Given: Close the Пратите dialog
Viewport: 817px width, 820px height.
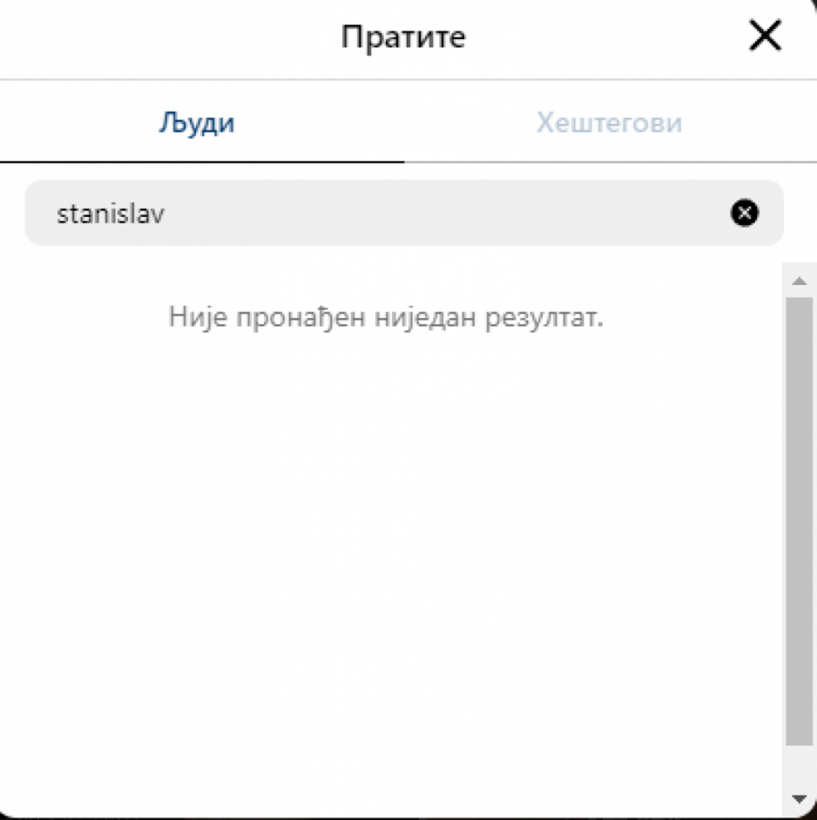Looking at the screenshot, I should point(764,37).
